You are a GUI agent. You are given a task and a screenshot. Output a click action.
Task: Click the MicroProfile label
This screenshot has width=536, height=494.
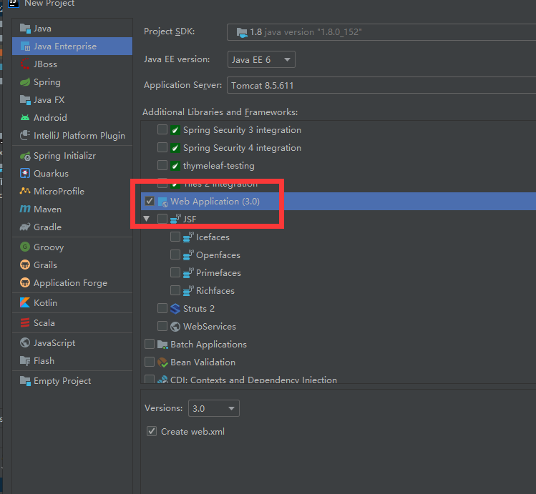click(59, 191)
